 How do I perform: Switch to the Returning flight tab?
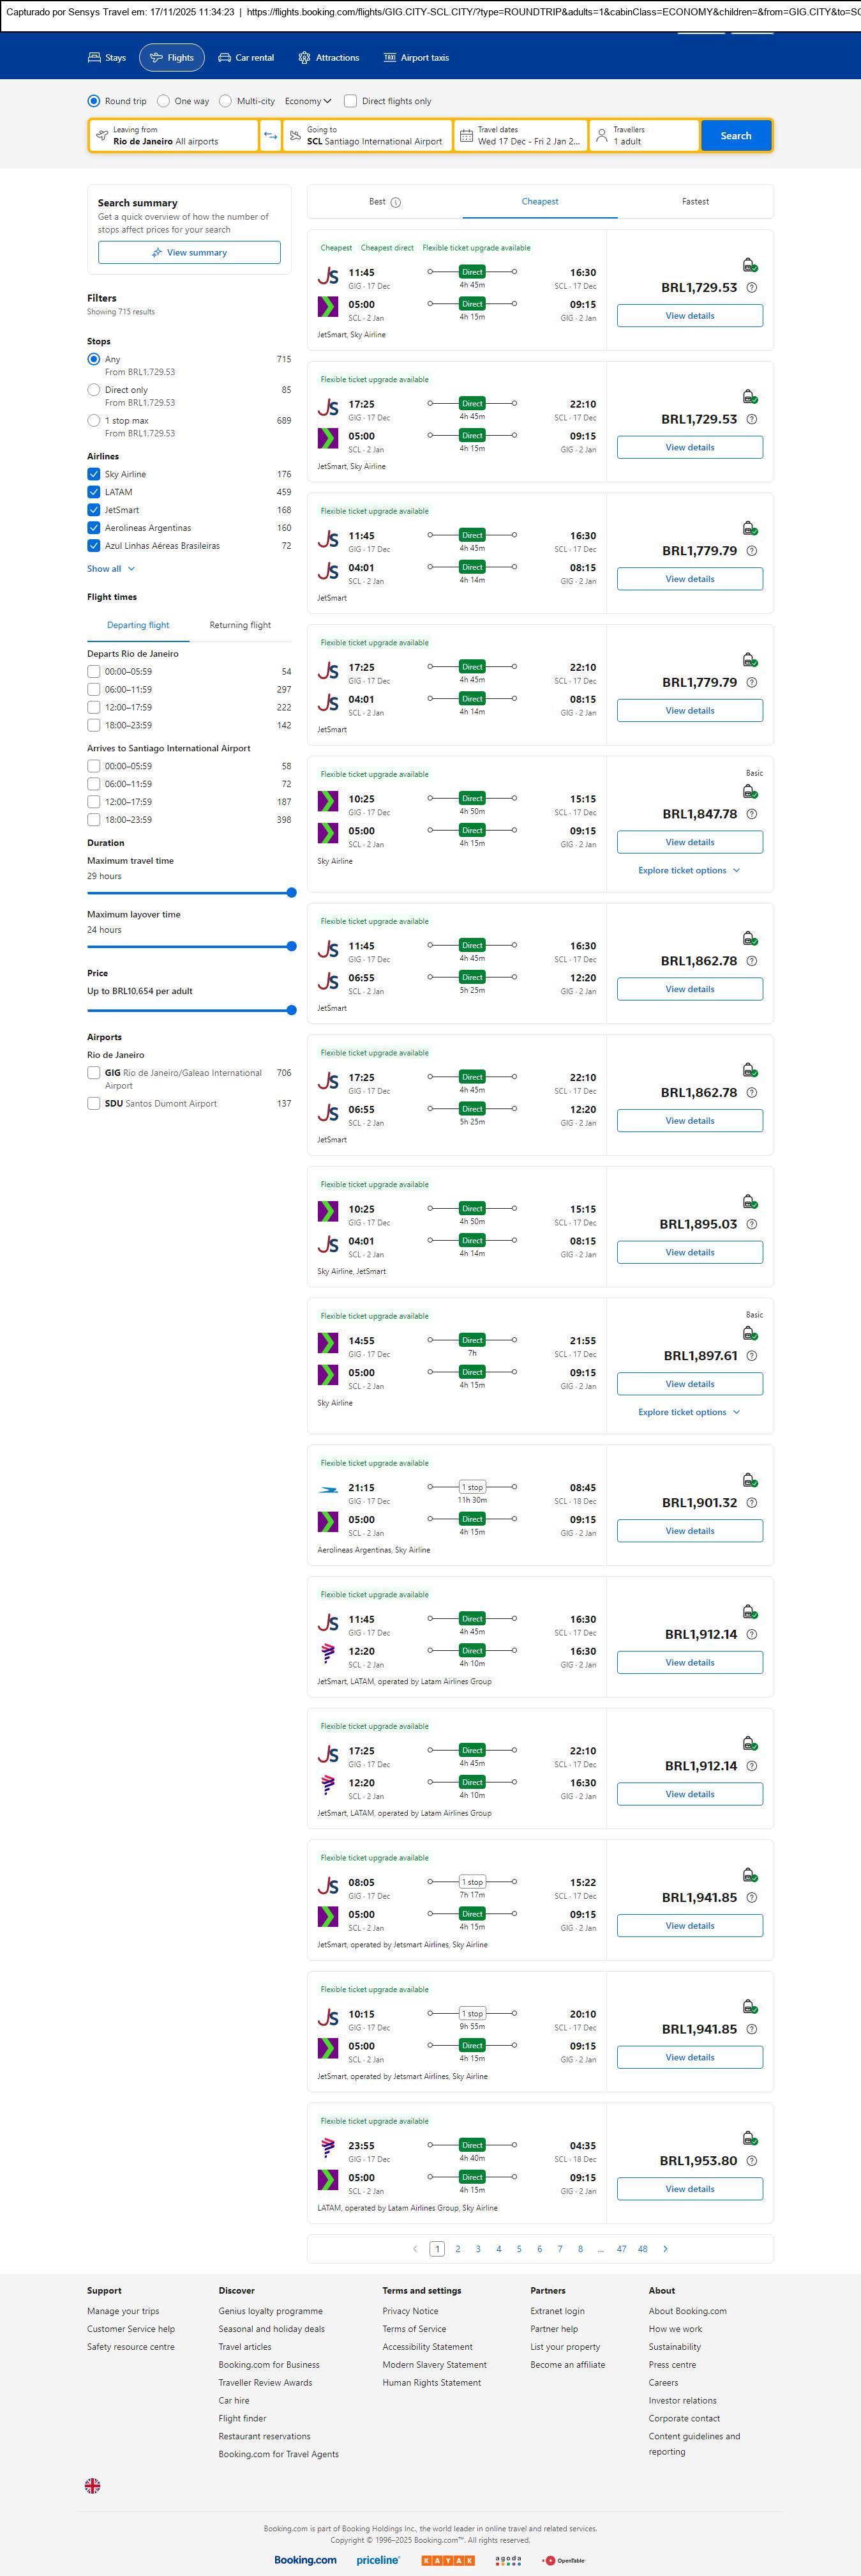(240, 625)
